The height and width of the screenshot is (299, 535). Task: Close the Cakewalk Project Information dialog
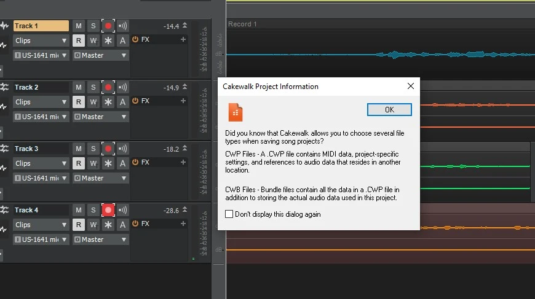click(x=410, y=87)
